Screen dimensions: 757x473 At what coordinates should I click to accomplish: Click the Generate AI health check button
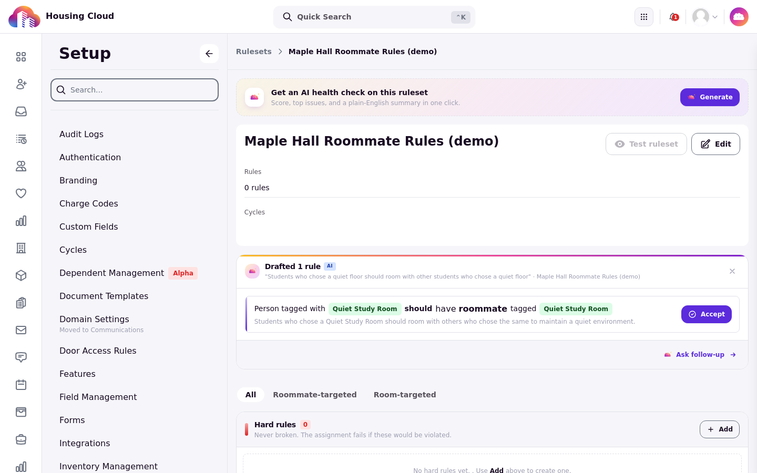710,97
